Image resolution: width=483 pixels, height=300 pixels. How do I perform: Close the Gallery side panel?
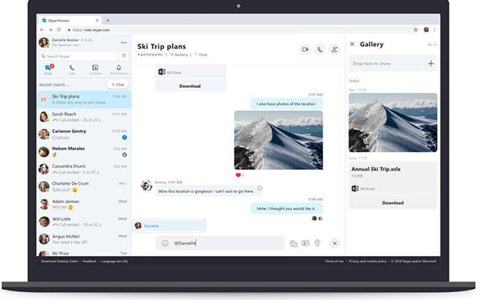352,45
